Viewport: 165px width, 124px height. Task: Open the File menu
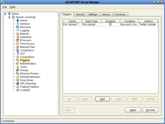[x=5, y=7]
